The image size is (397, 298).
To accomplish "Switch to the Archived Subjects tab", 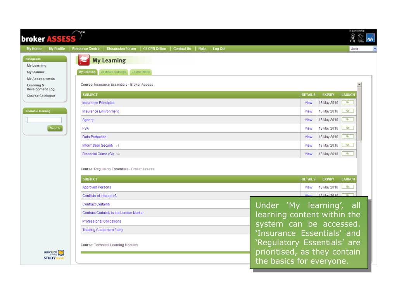I will click(x=114, y=72).
